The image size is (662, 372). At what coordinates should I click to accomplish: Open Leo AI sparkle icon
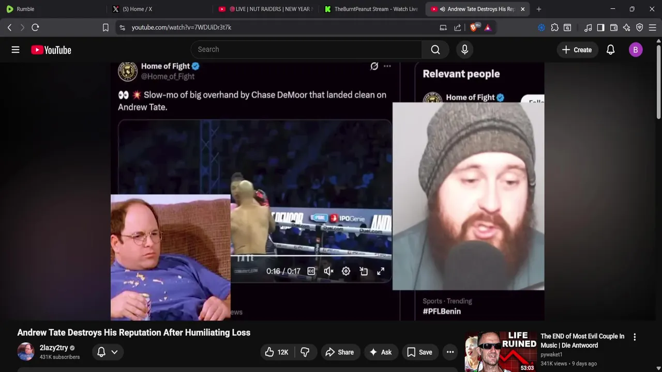[x=626, y=27]
